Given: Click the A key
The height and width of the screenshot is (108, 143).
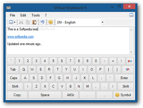Looking at the screenshot, I should 25,78.
